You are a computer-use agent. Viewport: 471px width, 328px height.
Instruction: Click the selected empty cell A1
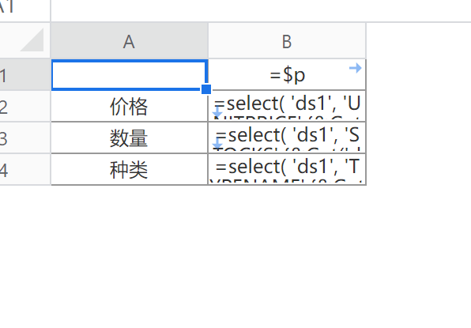pyautogui.click(x=129, y=75)
